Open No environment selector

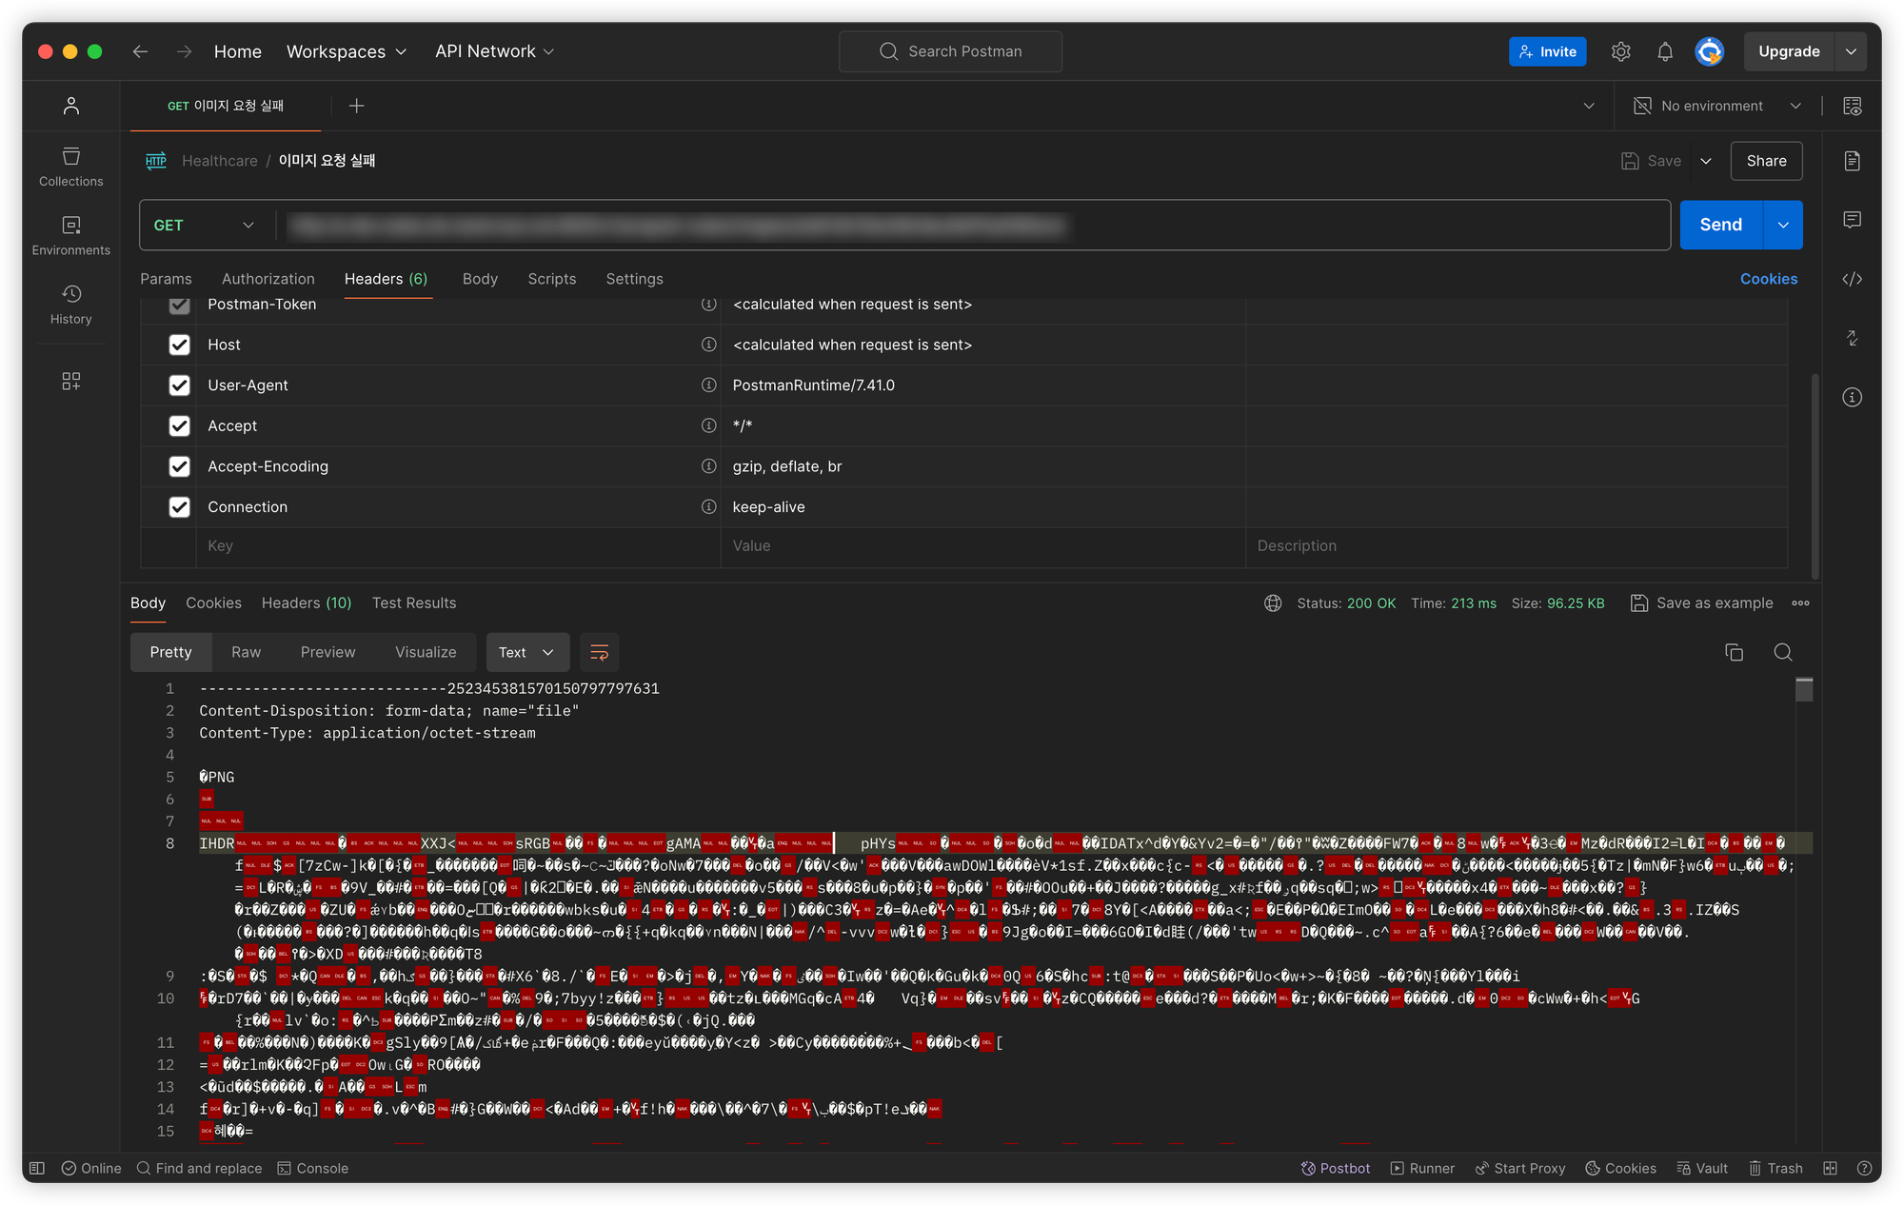point(1718,106)
